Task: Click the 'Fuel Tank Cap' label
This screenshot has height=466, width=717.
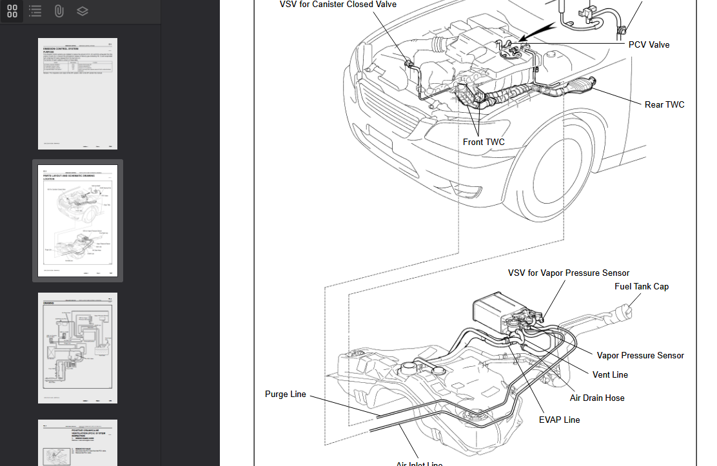Action: 642,287
